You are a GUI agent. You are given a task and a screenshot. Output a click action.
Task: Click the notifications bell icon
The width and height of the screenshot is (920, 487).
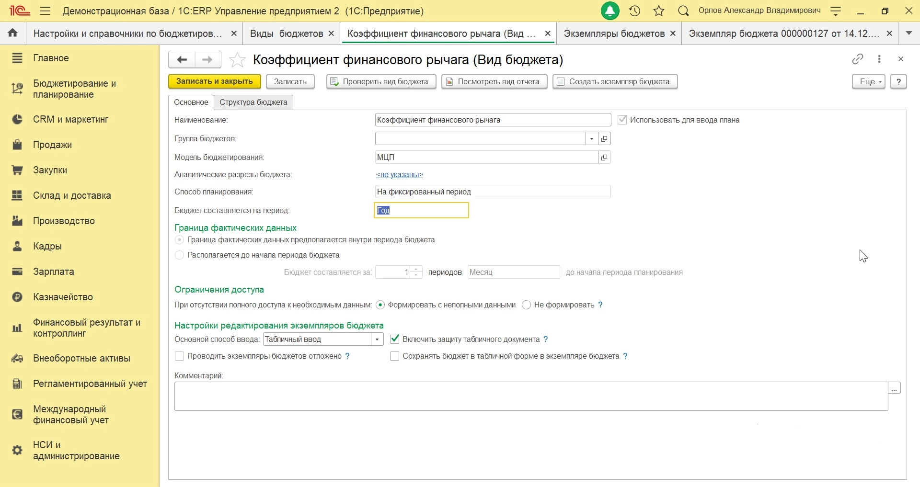tap(610, 11)
